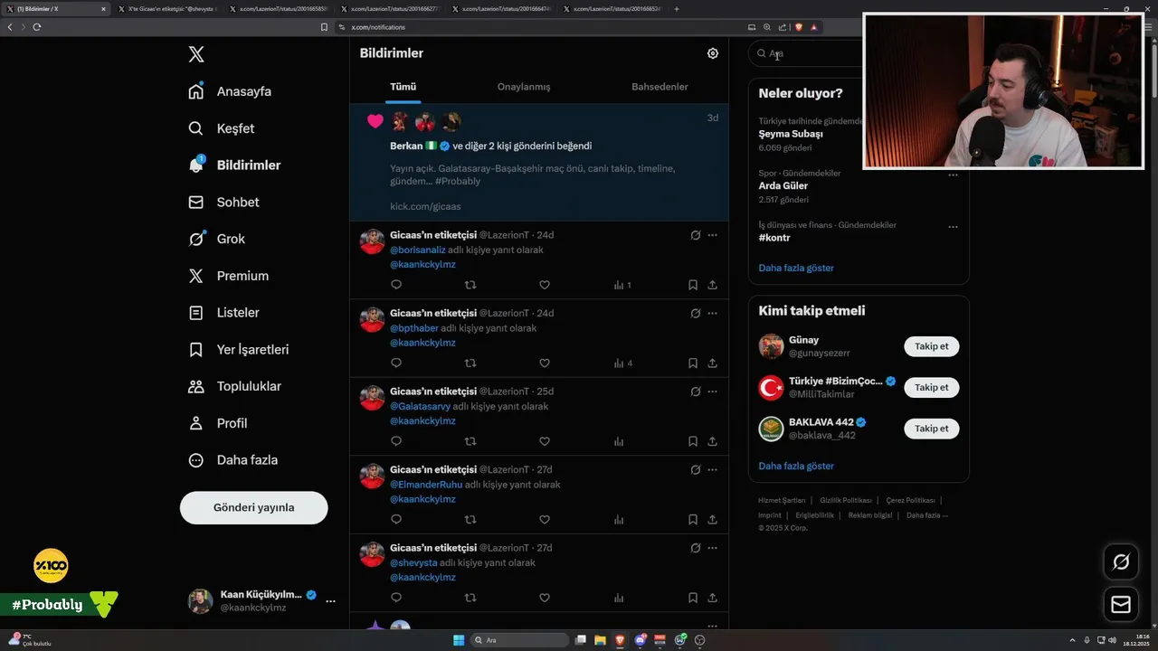Open Keşfet explore page
The height and width of the screenshot is (651, 1158).
222,128
